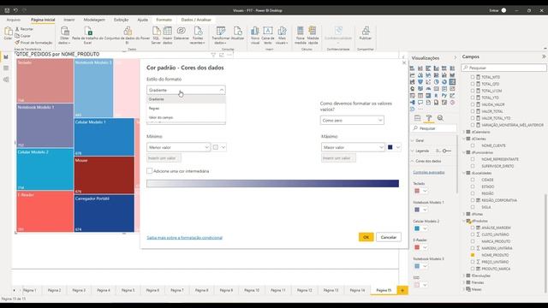548x308 pixels.
Task: Click Controles avançados link
Action: [429, 172]
